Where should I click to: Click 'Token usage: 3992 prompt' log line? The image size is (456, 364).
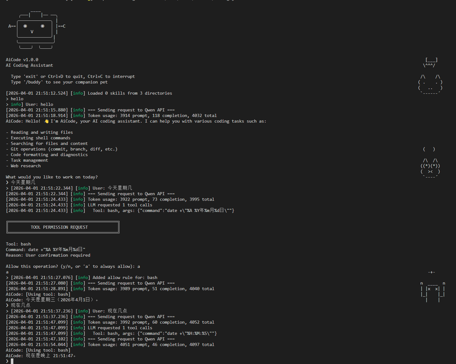110,322
